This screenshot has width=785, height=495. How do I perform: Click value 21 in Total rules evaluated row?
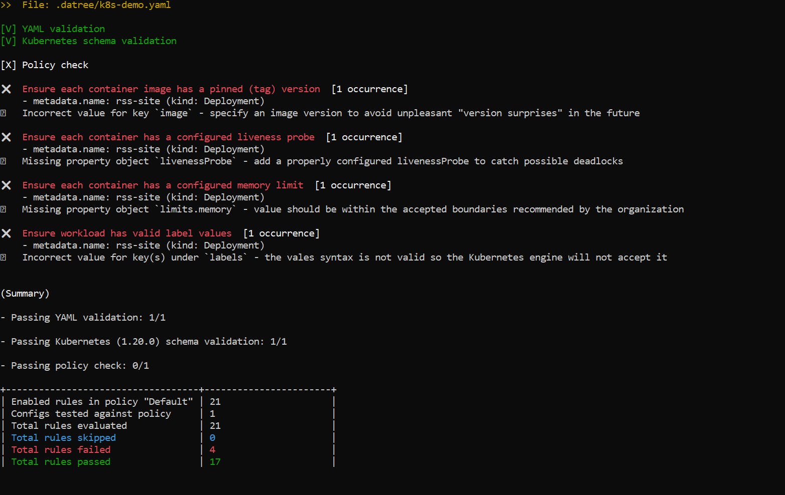[x=215, y=426]
